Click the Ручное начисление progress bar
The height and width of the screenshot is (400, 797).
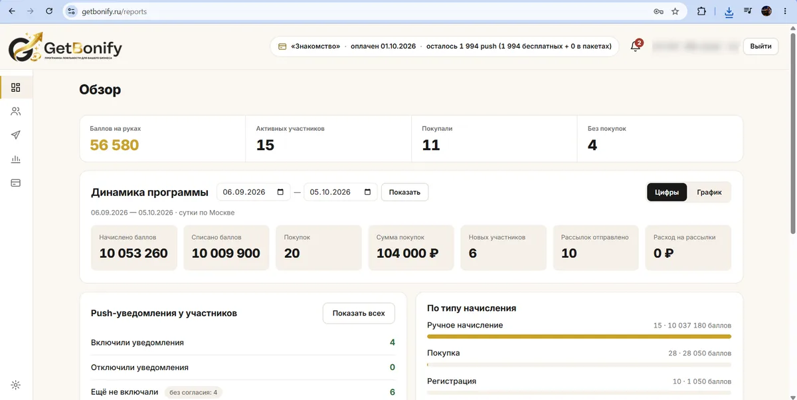click(579, 337)
